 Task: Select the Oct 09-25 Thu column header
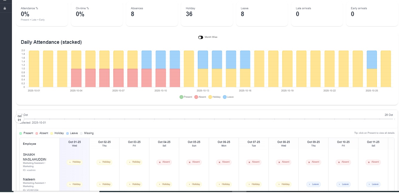(313, 144)
